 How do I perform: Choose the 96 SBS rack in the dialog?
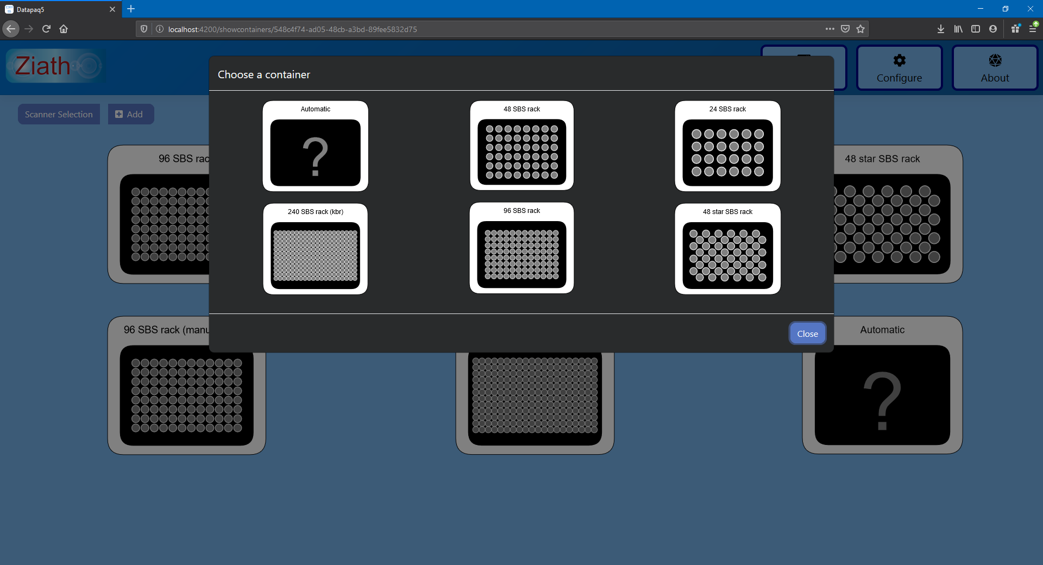[521, 248]
